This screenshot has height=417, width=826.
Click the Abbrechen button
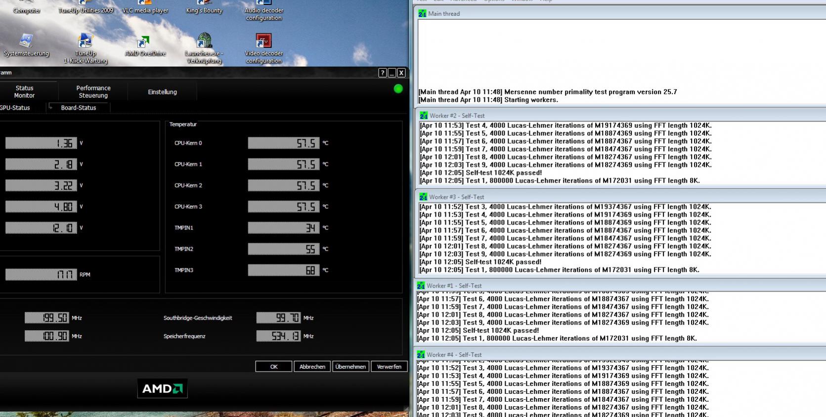click(312, 367)
